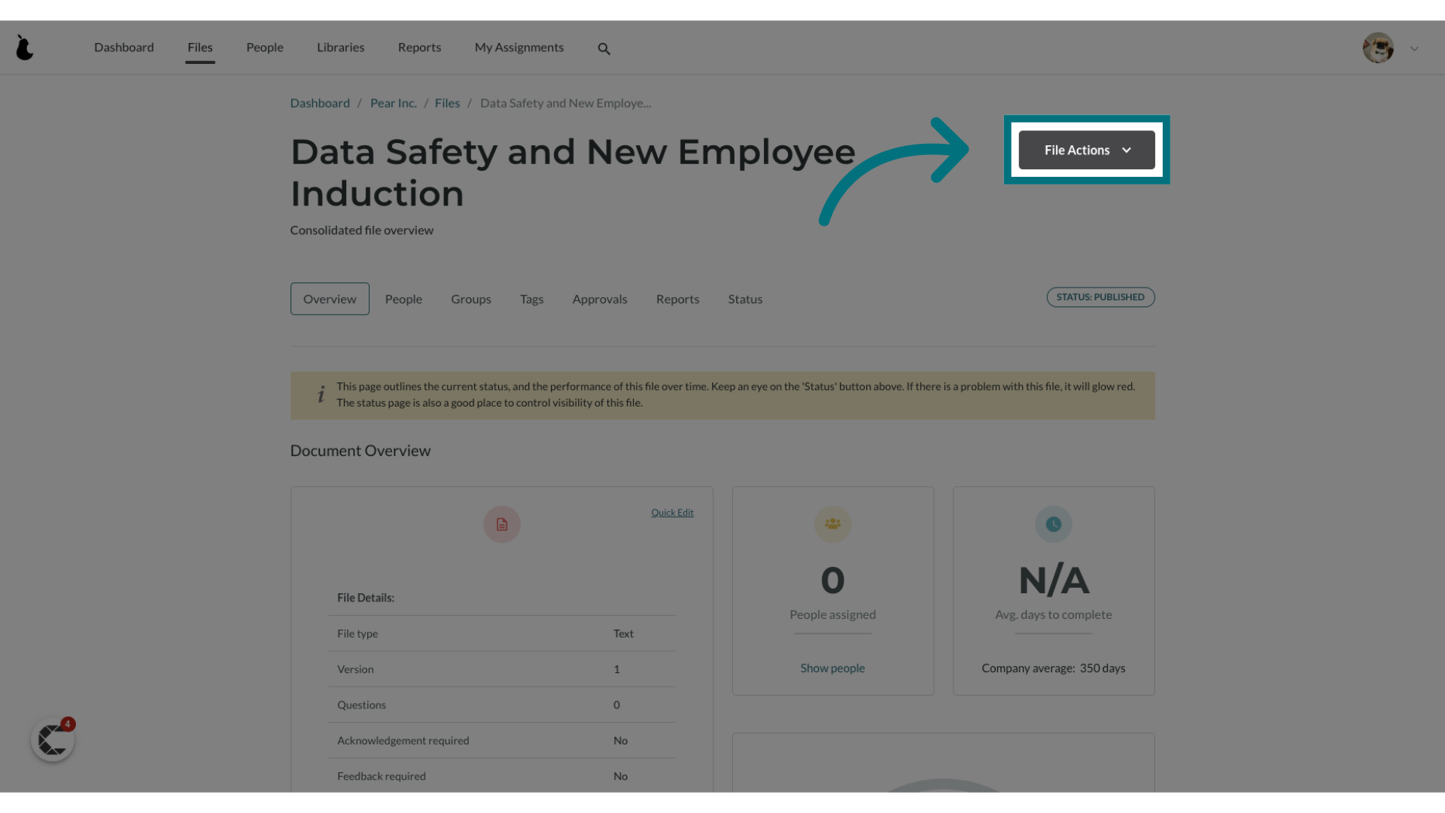This screenshot has height=813, width=1445.
Task: Click the search icon in navbar
Action: point(604,47)
